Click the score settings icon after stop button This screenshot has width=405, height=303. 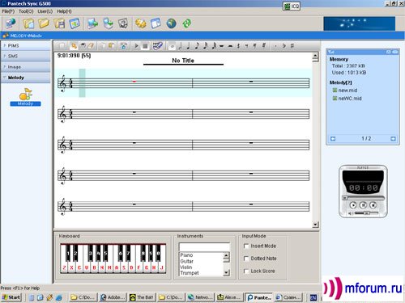click(158, 46)
